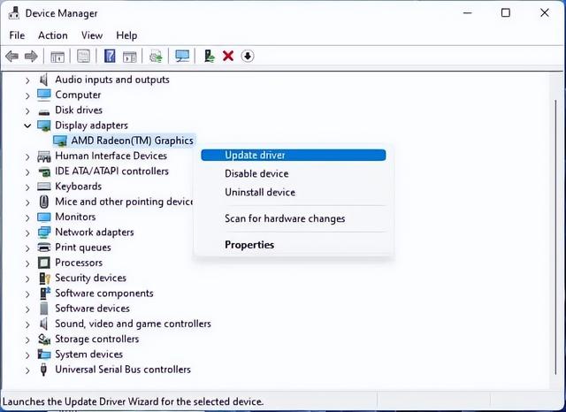Open the View menu
The image size is (566, 412).
point(92,35)
